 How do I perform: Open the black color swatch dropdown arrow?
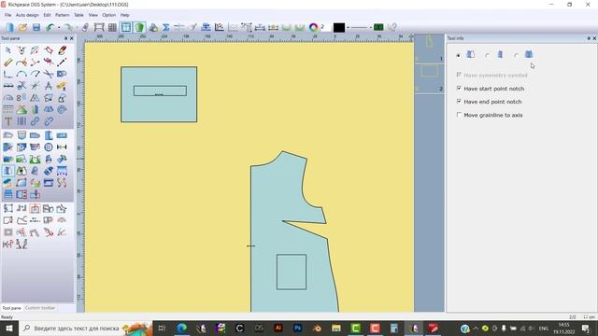click(x=348, y=27)
